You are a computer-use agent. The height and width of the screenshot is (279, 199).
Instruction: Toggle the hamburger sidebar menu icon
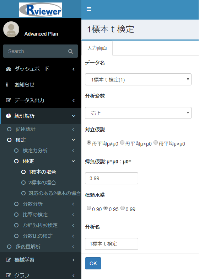(x=89, y=9)
